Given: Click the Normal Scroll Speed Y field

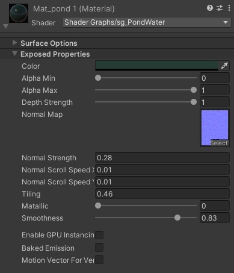Looking at the screenshot, I should tap(162, 182).
